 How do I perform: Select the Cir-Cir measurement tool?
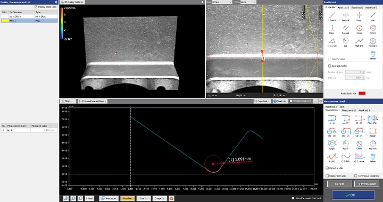click(331, 132)
